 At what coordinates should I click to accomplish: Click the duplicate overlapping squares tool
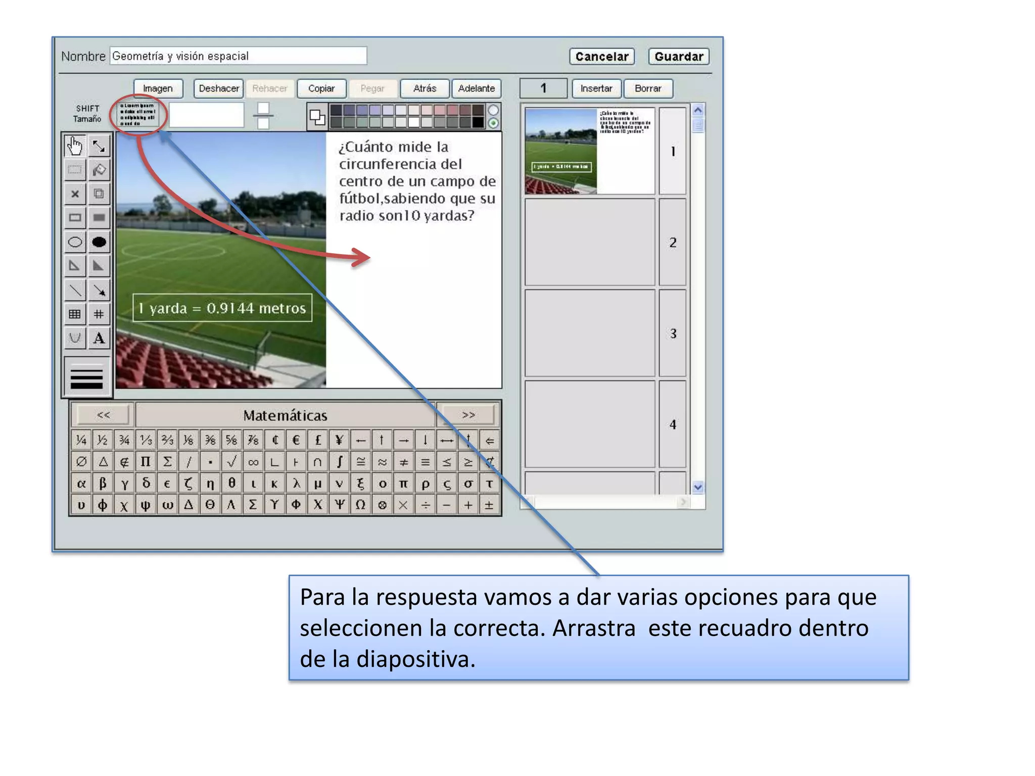pyautogui.click(x=99, y=194)
